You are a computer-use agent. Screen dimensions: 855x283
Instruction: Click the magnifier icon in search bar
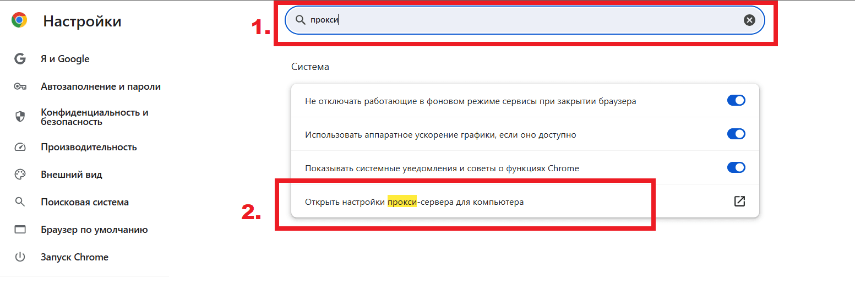[x=300, y=20]
